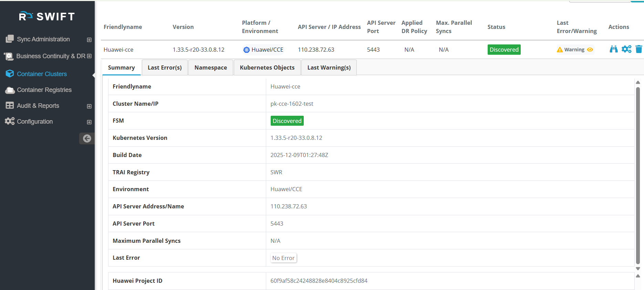
Task: Click the Sync Administration sidebar icon
Action: click(10, 39)
